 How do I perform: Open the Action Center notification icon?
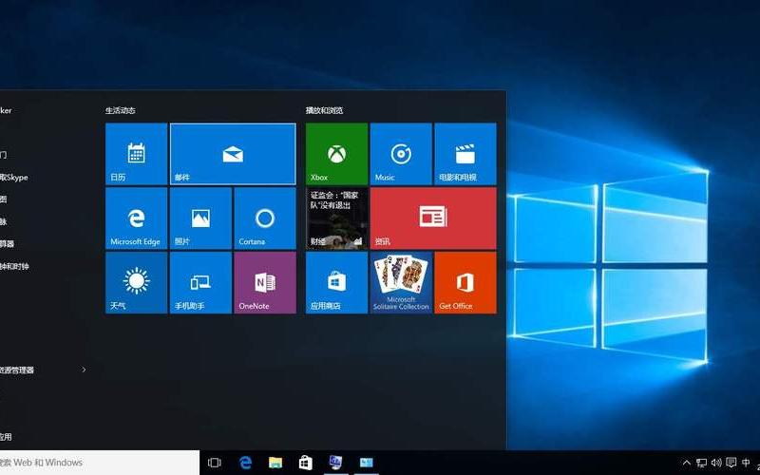click(731, 463)
